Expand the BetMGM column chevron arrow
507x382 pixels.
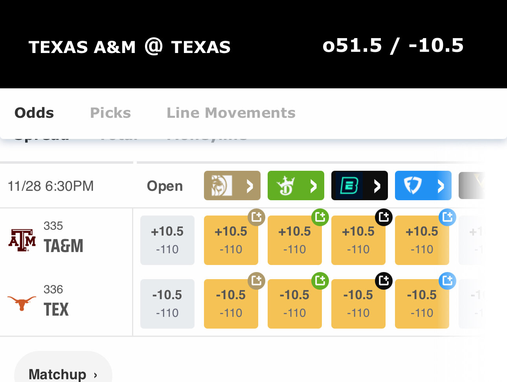(250, 186)
